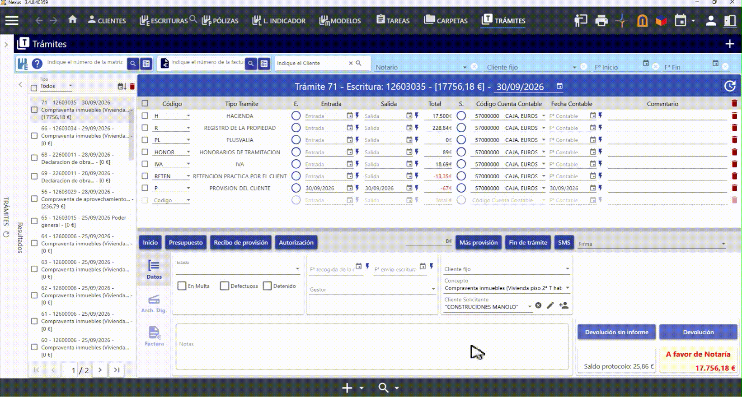The width and height of the screenshot is (742, 397).
Task: Click the blue help question mark icon
Action: pos(37,64)
